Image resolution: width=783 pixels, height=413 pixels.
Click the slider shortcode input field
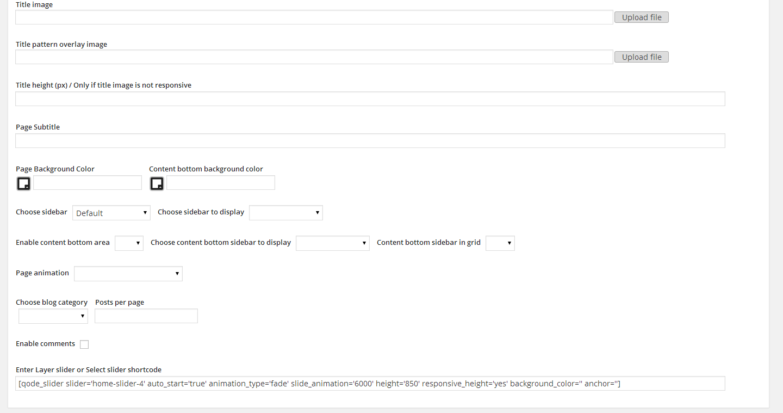(370, 384)
